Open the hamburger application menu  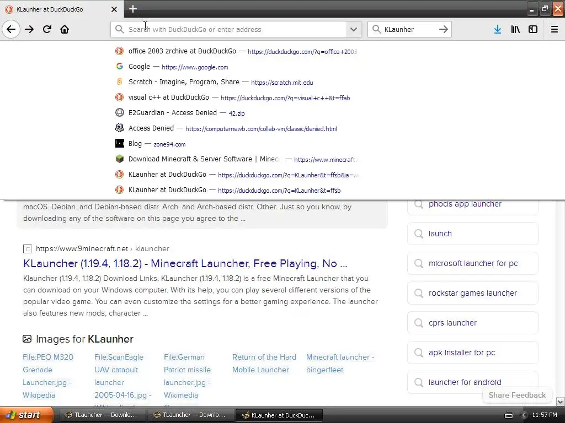555,29
